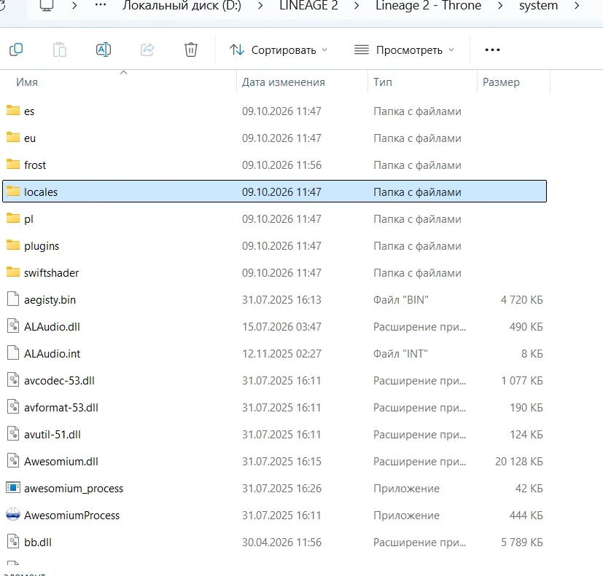Open the three-dots more options menu

[492, 50]
